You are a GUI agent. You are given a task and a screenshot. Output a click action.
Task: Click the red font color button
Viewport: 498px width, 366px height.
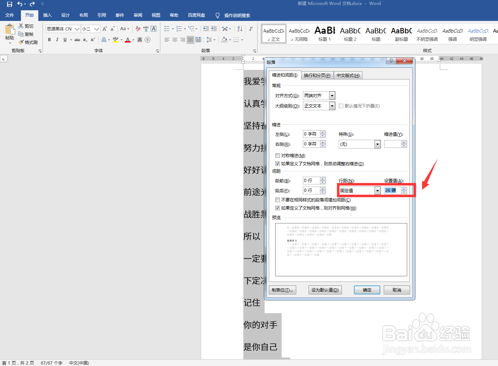[128, 40]
